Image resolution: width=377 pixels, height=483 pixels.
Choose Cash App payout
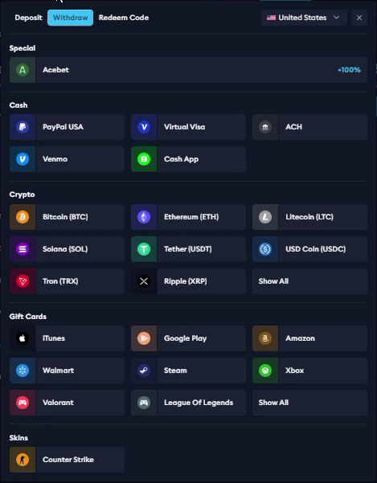[188, 159]
